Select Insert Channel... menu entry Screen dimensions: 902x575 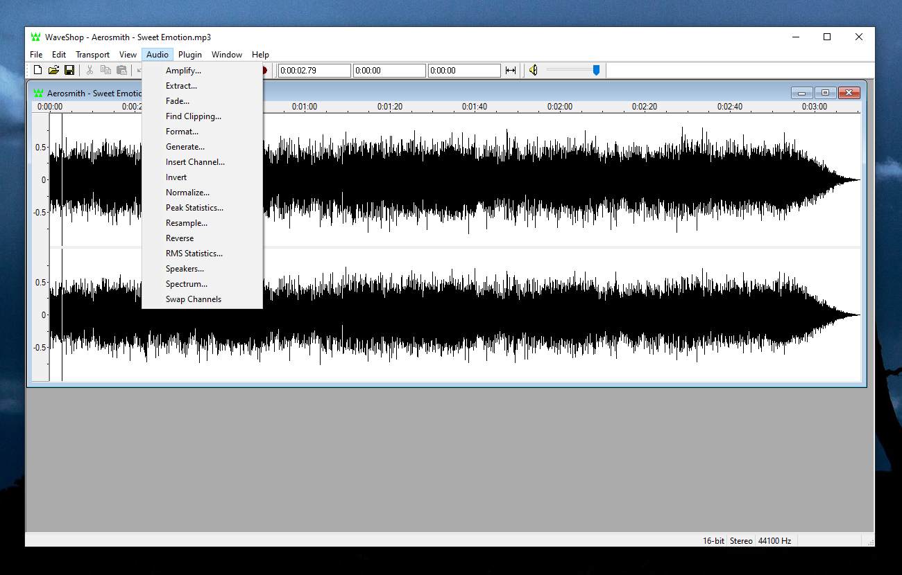tap(202, 162)
